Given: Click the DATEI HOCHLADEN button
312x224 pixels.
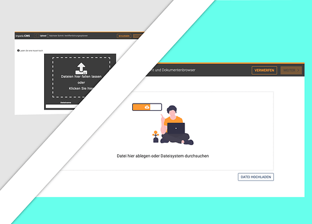Looking at the screenshot, I should 256,177.
